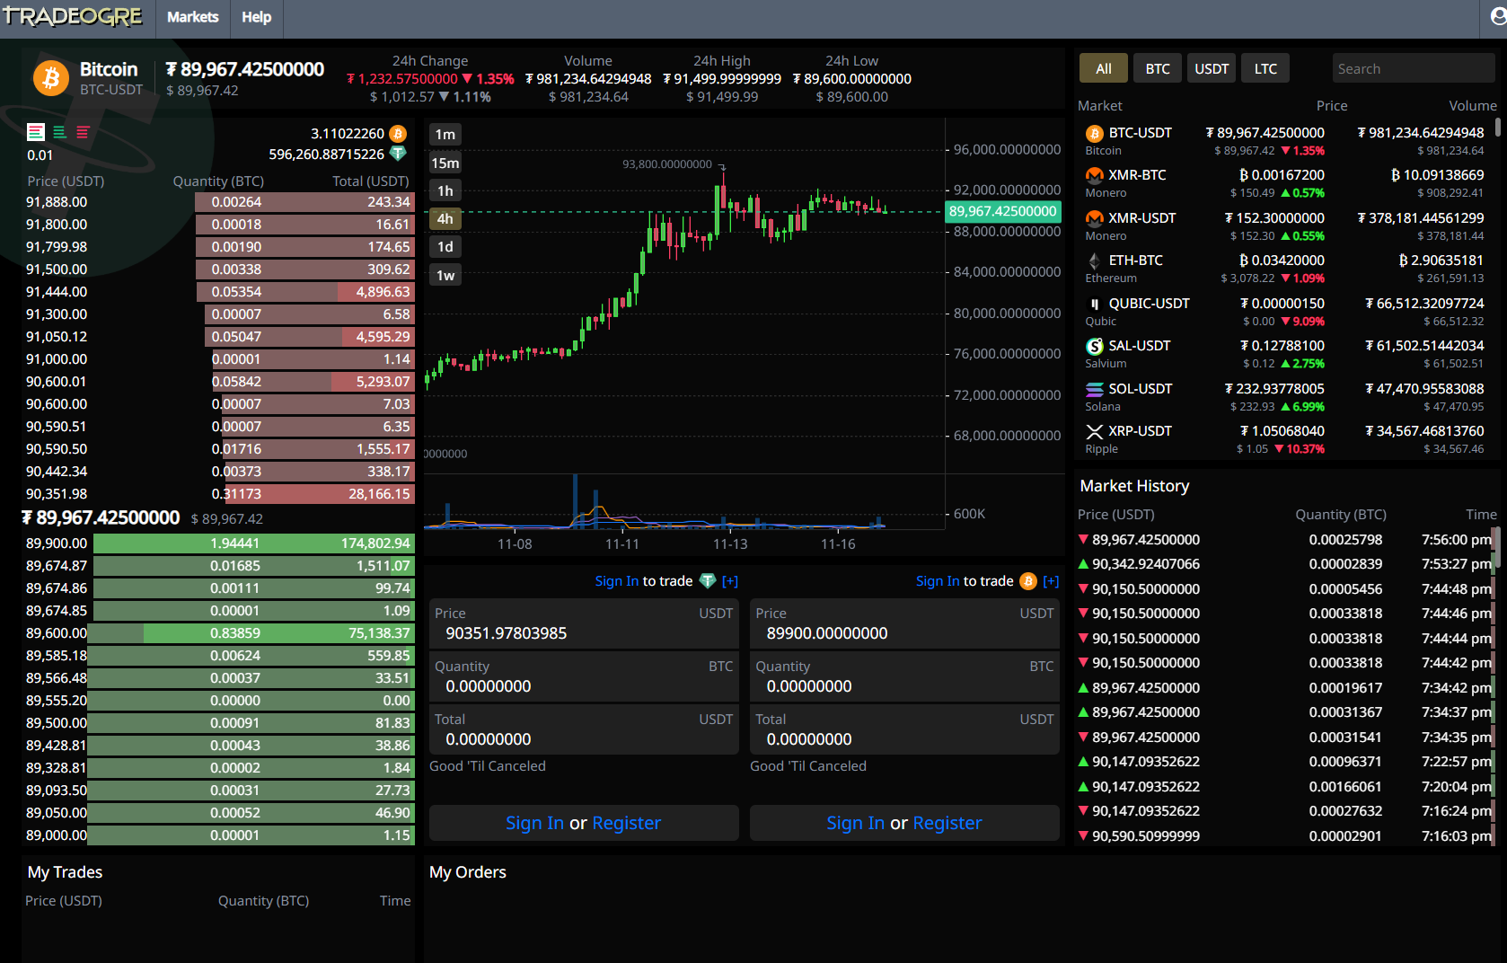
Task: Open order book grouping 0.01 selector
Action: [x=40, y=155]
